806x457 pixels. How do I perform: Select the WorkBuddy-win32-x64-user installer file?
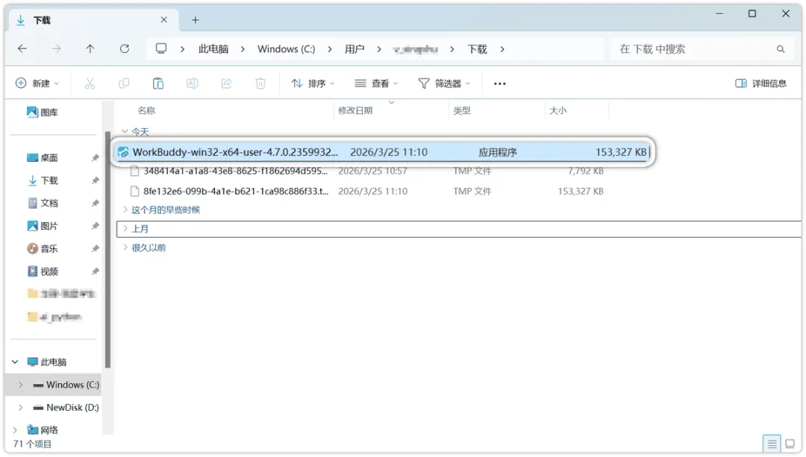(383, 152)
